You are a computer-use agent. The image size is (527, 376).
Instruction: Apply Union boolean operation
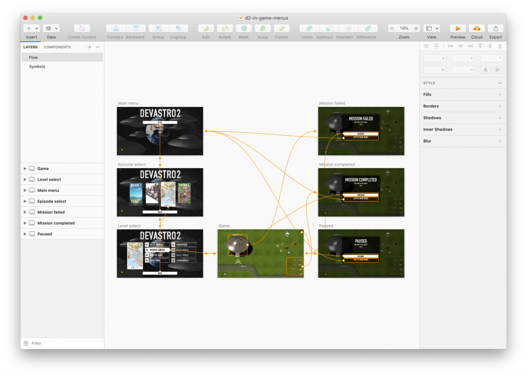(309, 29)
